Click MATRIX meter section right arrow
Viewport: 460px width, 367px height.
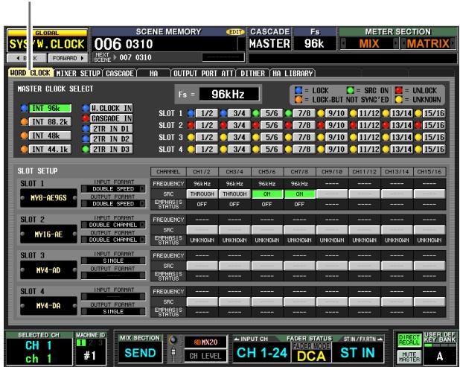coord(453,44)
